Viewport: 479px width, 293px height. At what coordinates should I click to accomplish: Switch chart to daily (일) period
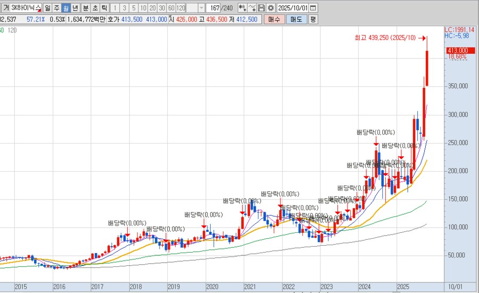click(x=48, y=8)
